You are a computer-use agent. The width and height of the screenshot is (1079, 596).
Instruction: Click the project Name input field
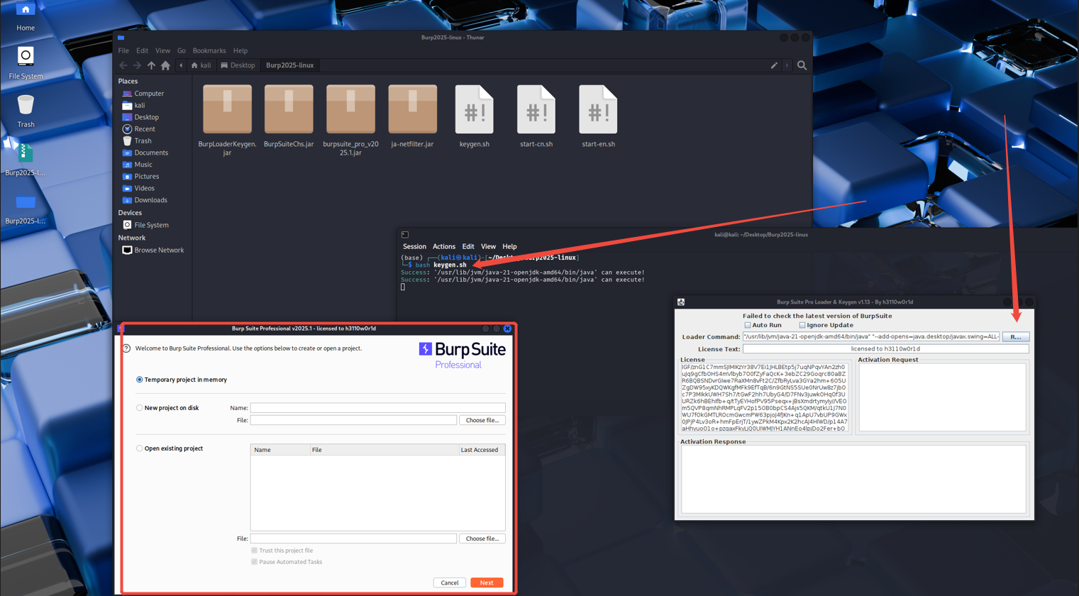coord(377,408)
